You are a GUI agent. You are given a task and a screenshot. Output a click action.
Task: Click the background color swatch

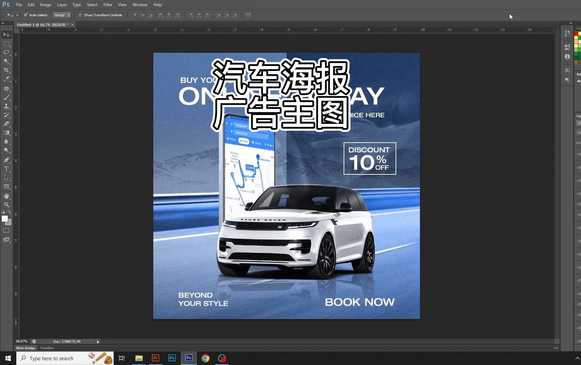coord(9,223)
